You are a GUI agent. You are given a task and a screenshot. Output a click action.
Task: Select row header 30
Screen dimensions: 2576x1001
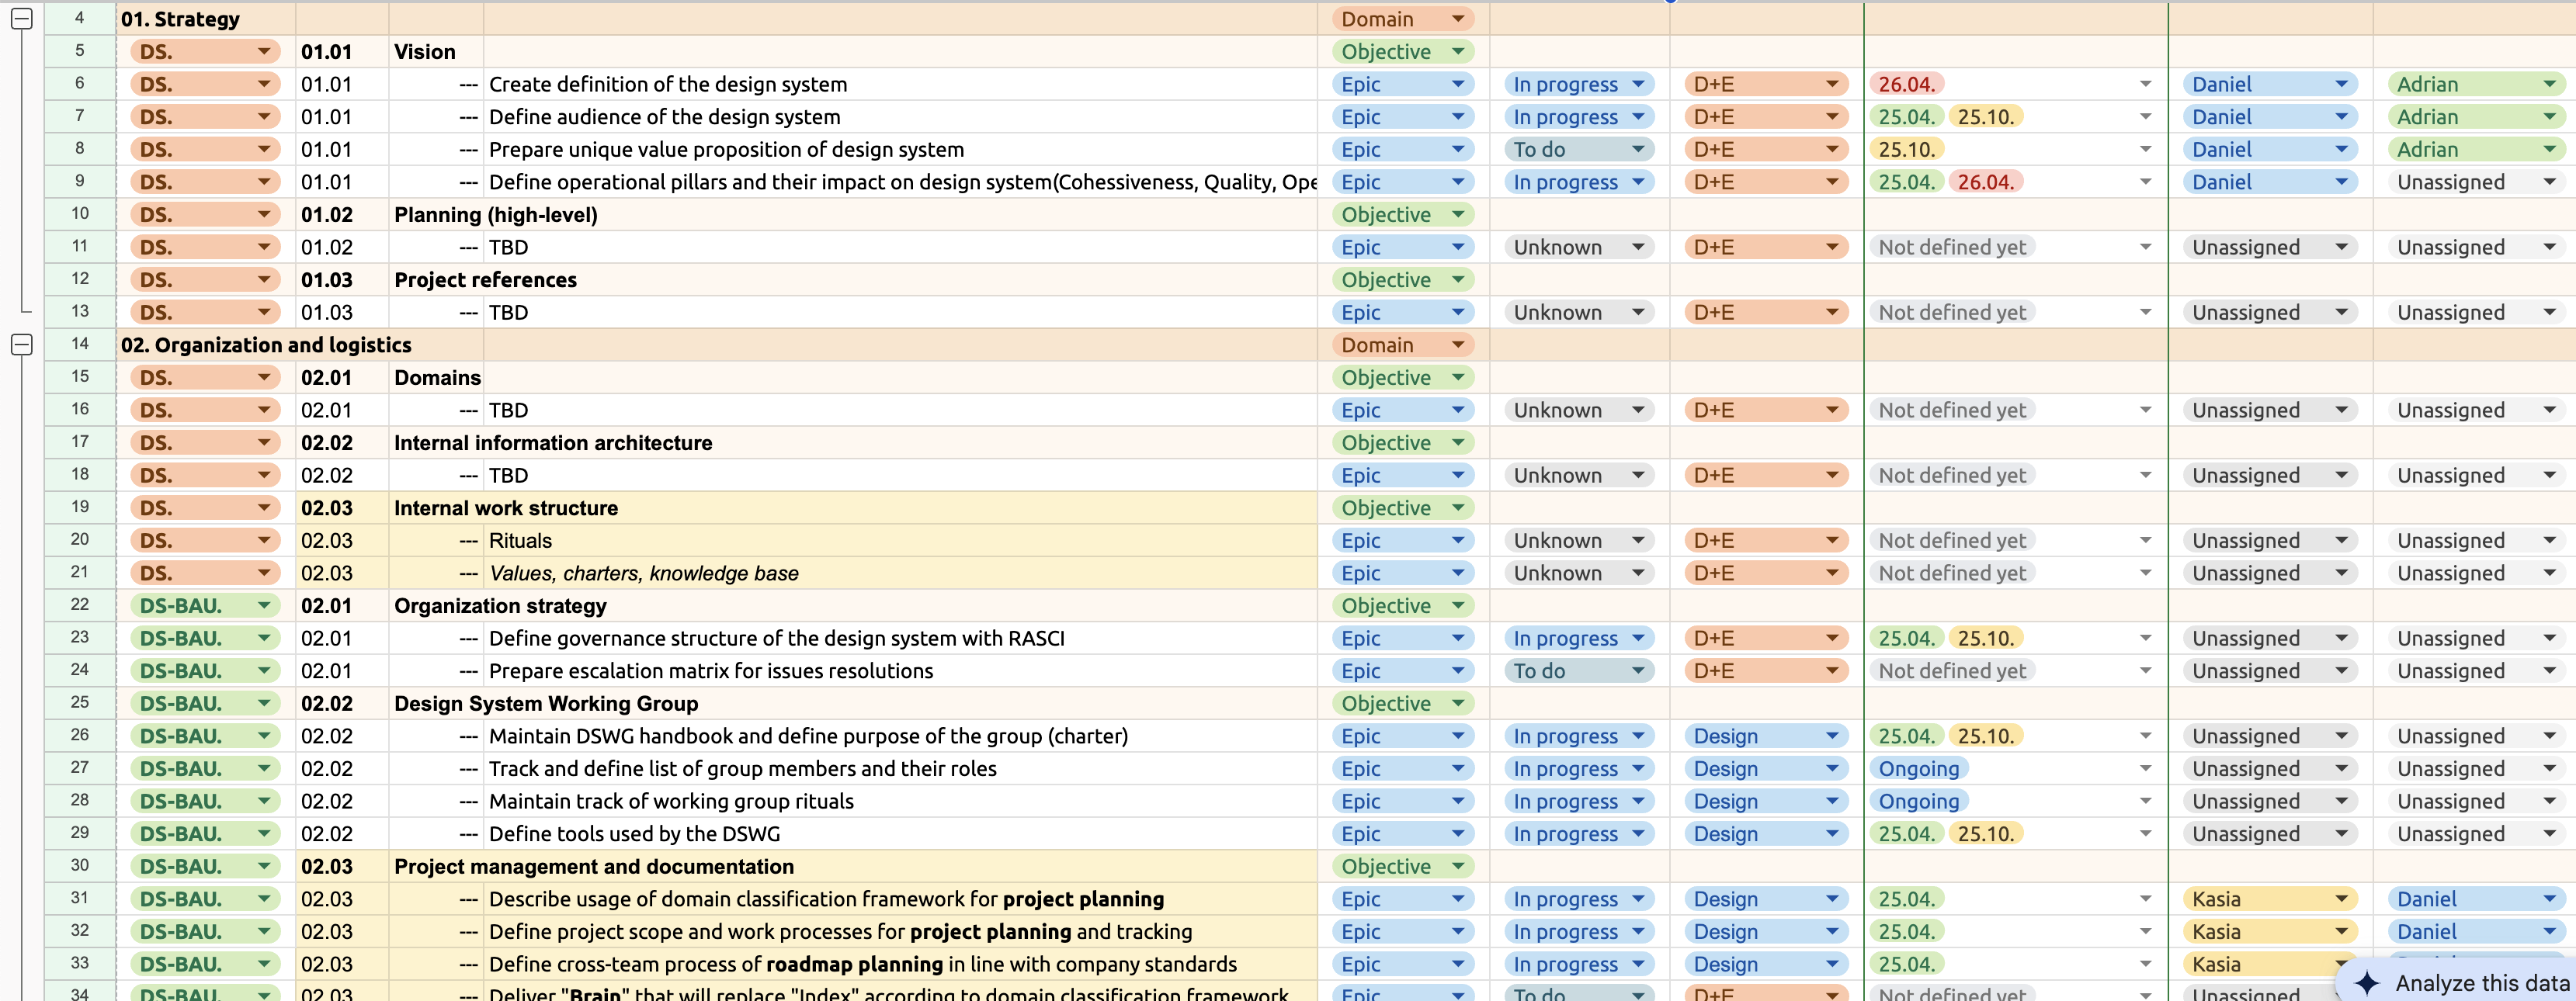pos(80,865)
